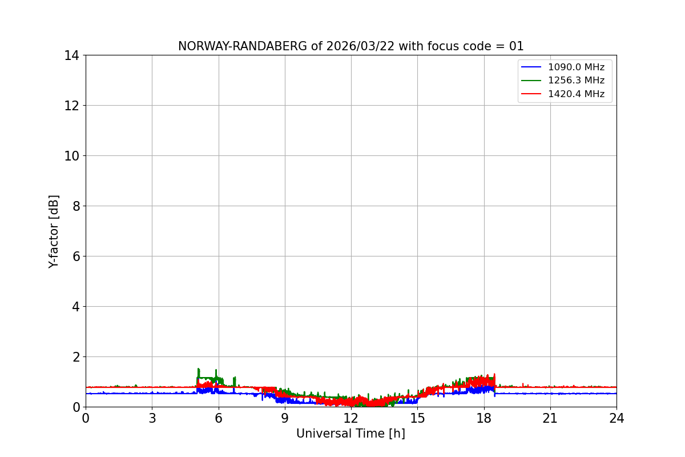Click the x-axis tick label 6
The width and height of the screenshot is (685, 457).
[x=218, y=418]
